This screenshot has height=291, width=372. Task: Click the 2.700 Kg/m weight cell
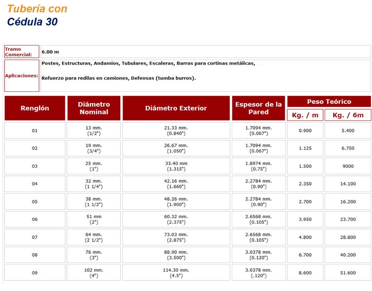(305, 202)
